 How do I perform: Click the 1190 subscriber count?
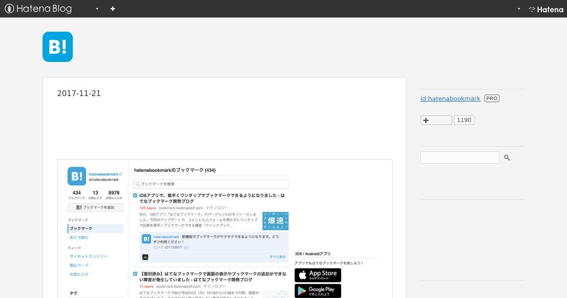point(464,120)
